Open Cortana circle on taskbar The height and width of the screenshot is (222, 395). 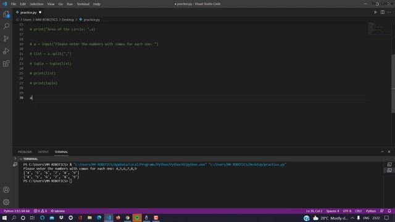pos(23,218)
